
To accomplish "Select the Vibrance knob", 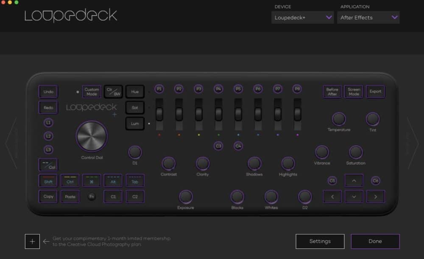I will tap(322, 152).
